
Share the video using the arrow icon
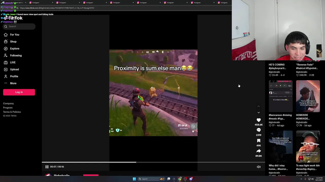click(x=258, y=151)
